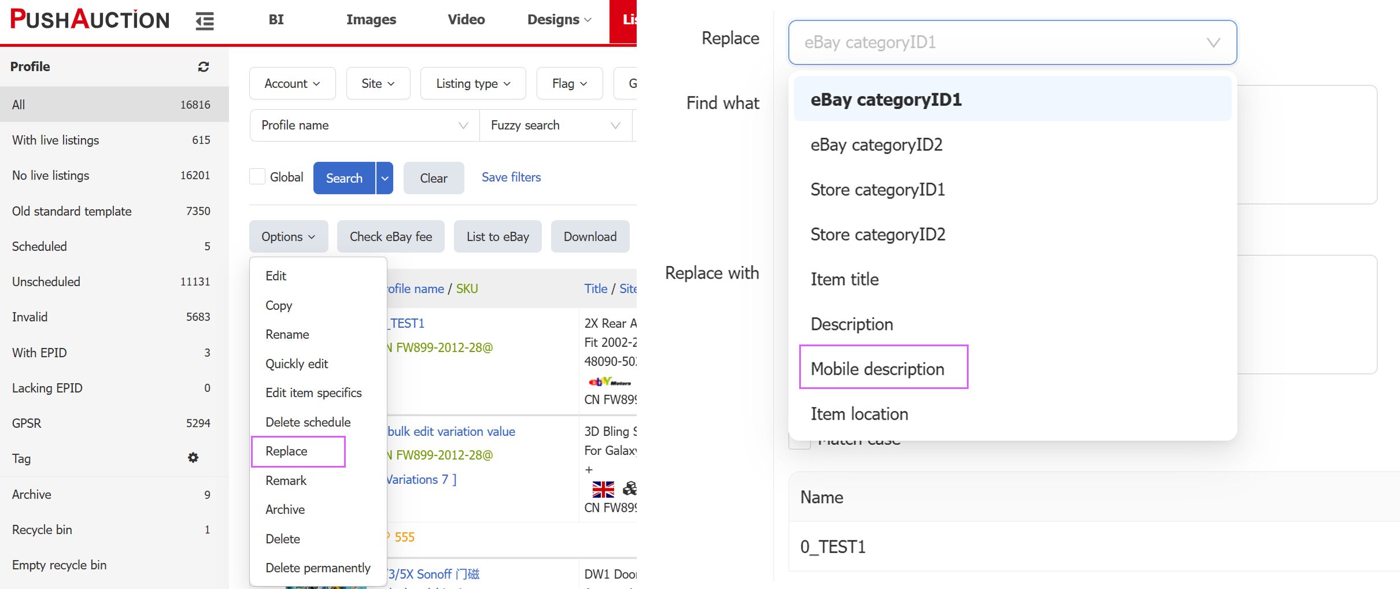
Task: Click the Profile refresh icon
Action: coord(204,67)
